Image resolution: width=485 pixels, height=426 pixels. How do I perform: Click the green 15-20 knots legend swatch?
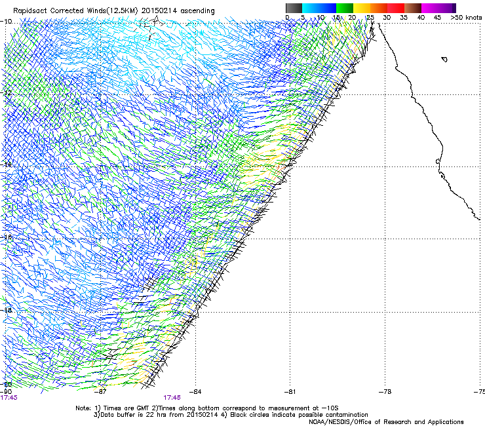(x=345, y=8)
